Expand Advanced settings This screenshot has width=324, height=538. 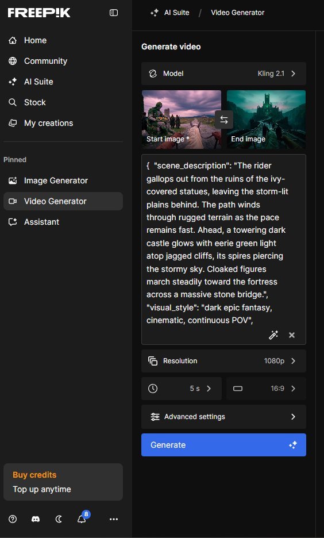coord(223,417)
